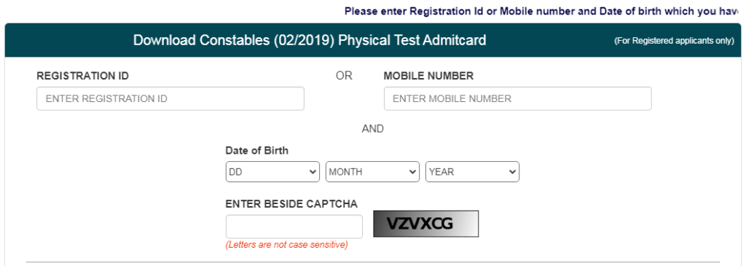Click the 'Please enter Registration Id' instruction text
The height and width of the screenshot is (266, 746).
coord(541,11)
